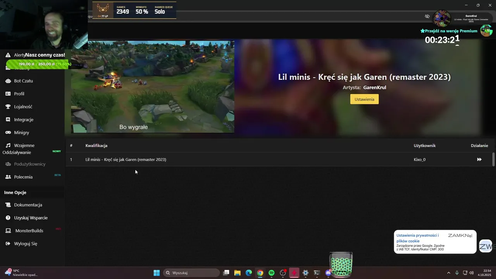Viewport: 496px width, 279px height.
Task: Open Task View in the taskbar
Action: (x=226, y=273)
